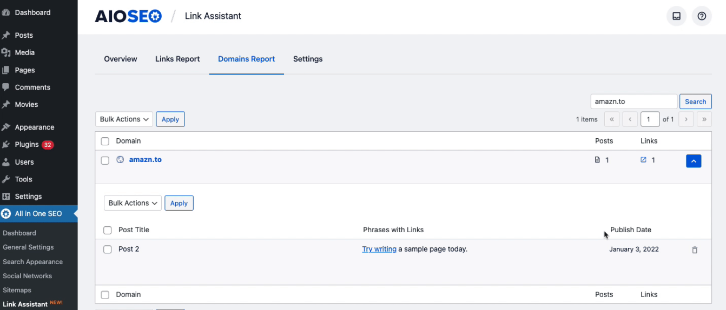The width and height of the screenshot is (726, 310).
Task: Open AIOSEO Sitemaps submenu
Action: pos(17,290)
